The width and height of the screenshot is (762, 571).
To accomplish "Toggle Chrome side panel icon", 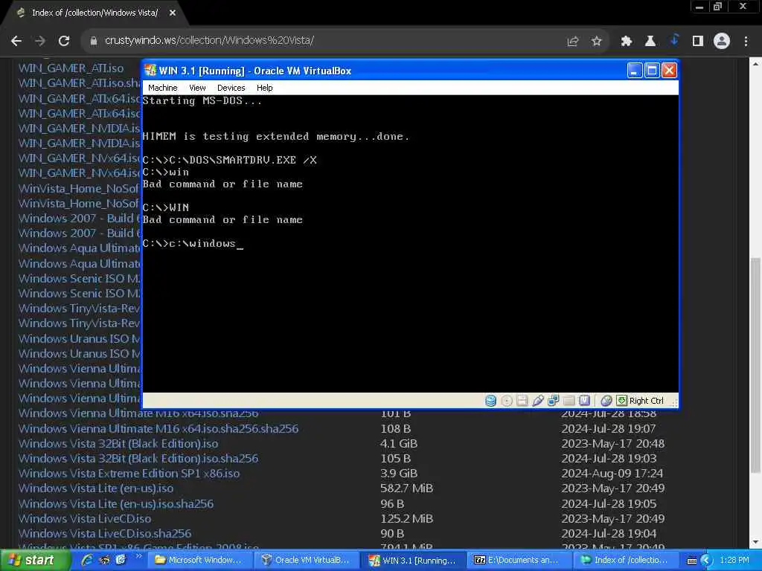I will 698,42.
